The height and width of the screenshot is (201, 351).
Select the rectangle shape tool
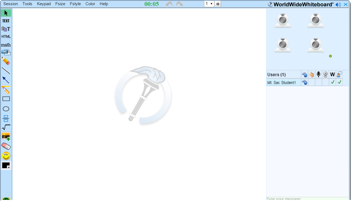coord(6,99)
